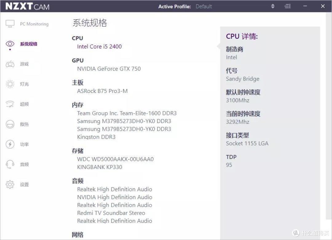Click the NZXT CAM logo

coord(27,6)
